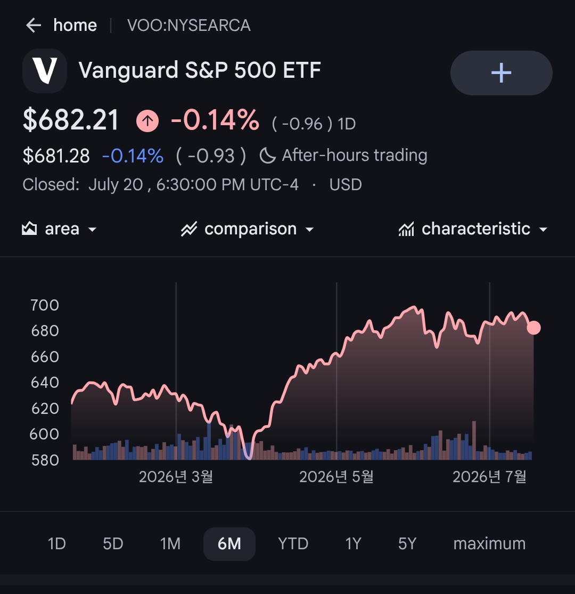Click the after-hours moon icon
Screen dimensions: 575x594
pyautogui.click(x=267, y=156)
